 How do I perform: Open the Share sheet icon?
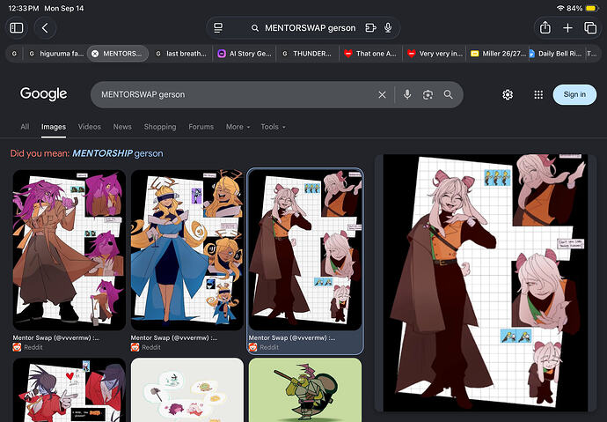click(x=545, y=28)
